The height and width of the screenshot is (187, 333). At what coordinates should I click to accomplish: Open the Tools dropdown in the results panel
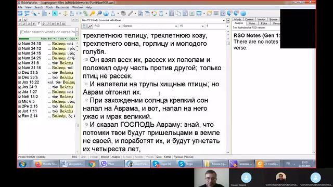point(62,39)
